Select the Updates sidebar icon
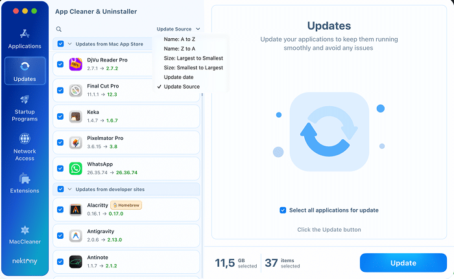 [25, 67]
